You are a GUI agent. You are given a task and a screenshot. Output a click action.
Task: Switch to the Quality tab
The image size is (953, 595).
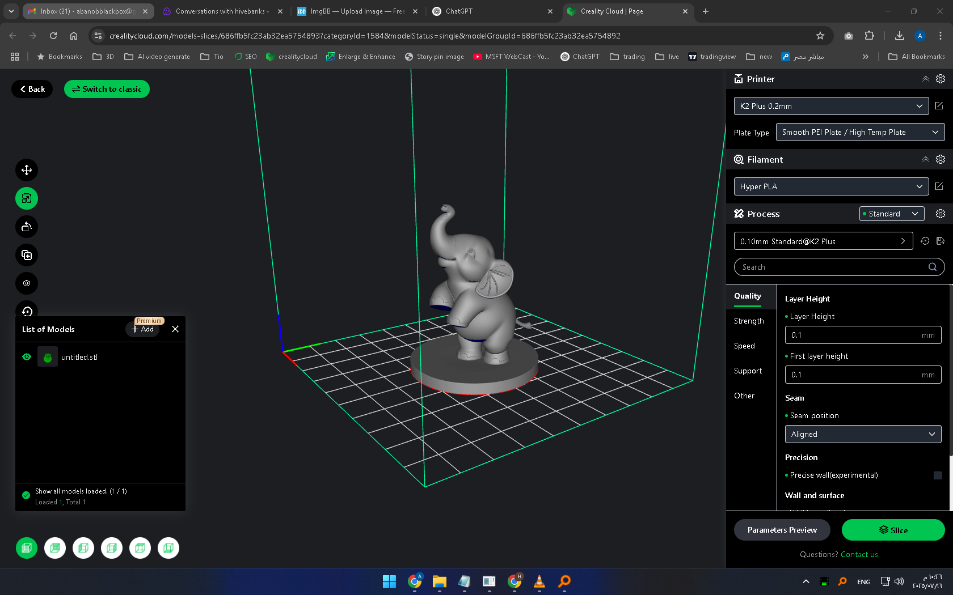click(x=748, y=296)
